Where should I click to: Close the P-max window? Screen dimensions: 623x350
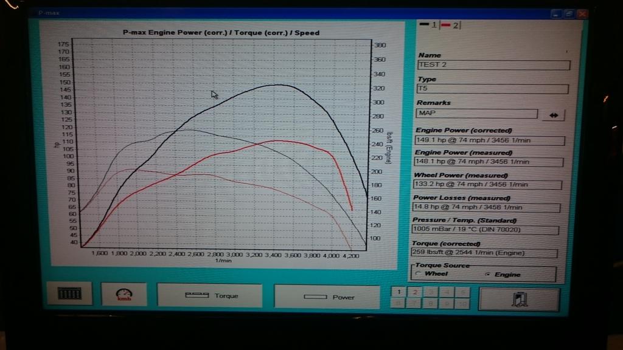pos(582,15)
